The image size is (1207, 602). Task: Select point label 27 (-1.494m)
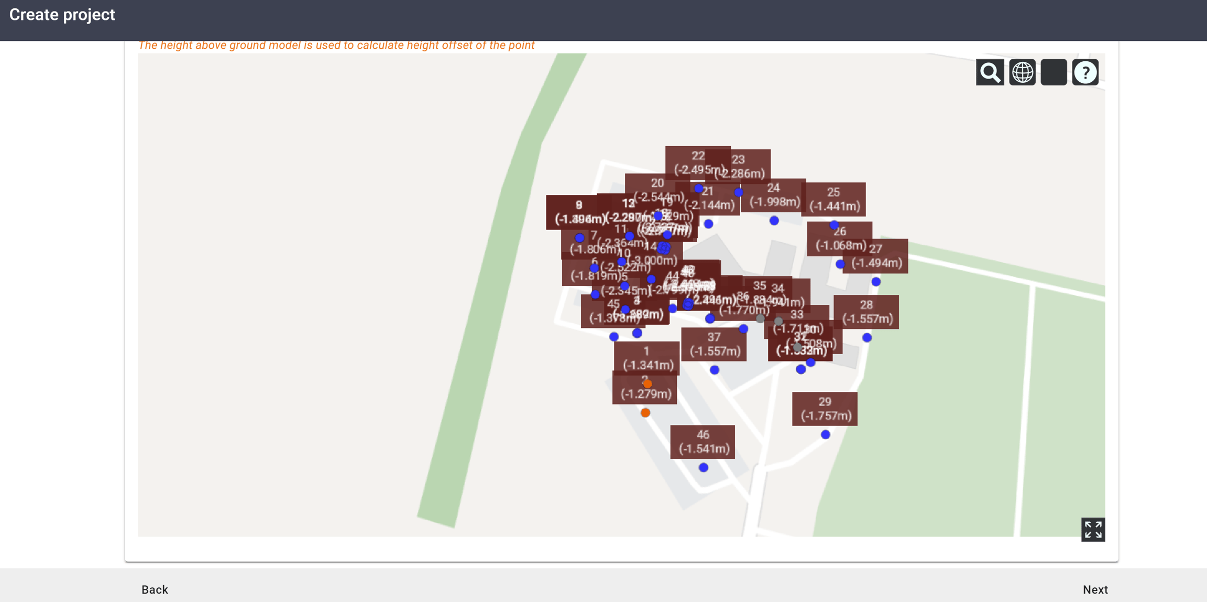[x=876, y=256]
